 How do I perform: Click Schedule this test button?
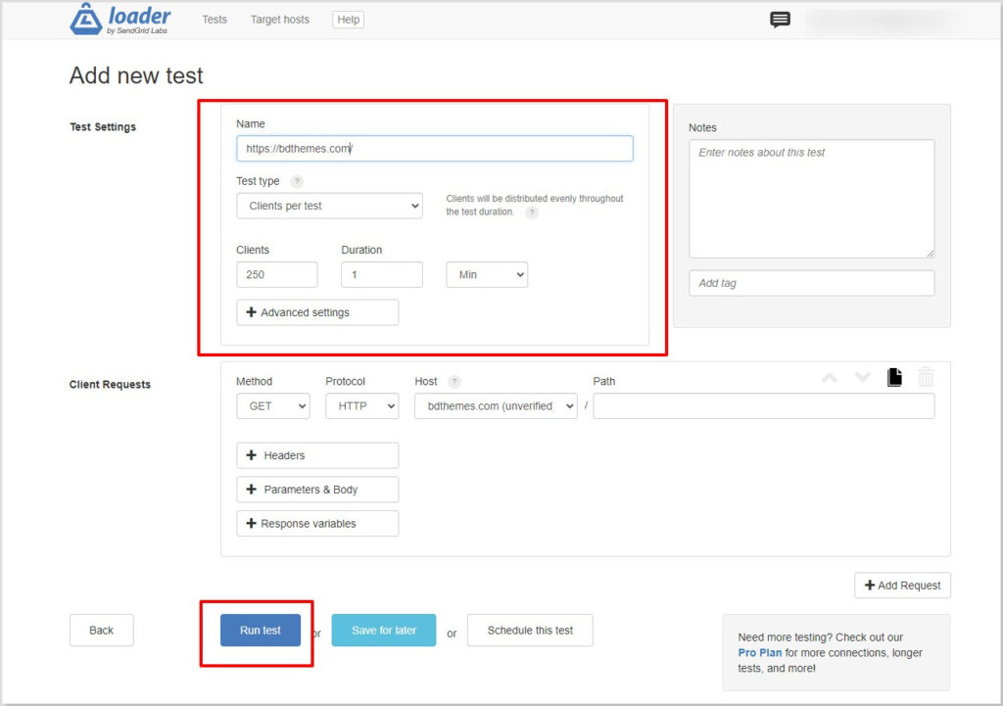530,631
